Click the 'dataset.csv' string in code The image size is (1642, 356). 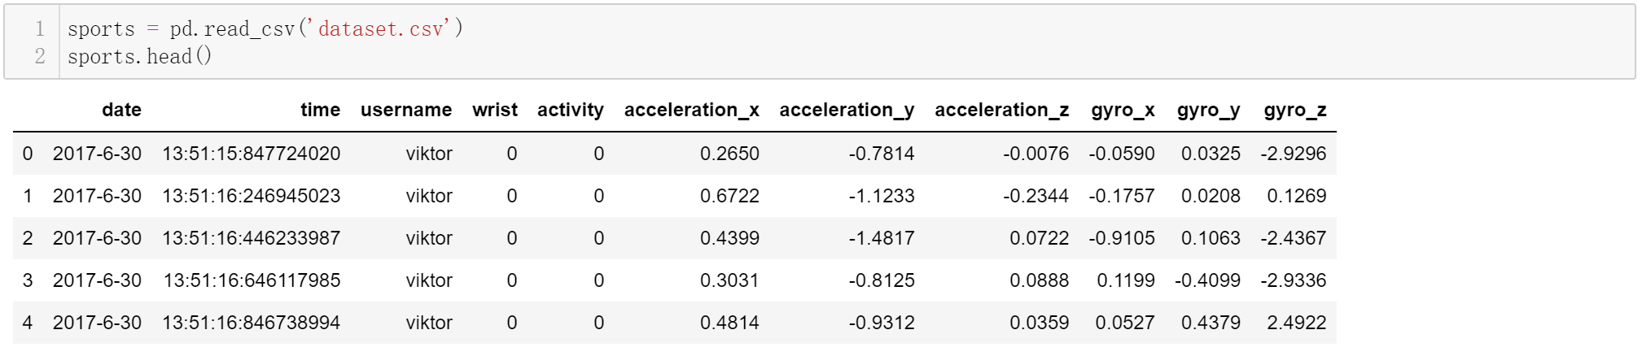(379, 29)
